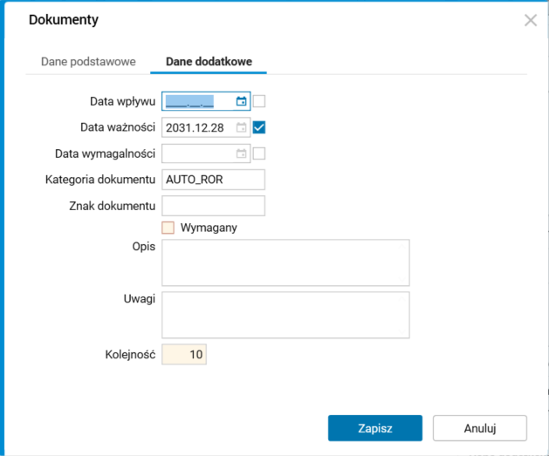
Task: Click the Znak dokumentu text field
Action: tap(213, 206)
